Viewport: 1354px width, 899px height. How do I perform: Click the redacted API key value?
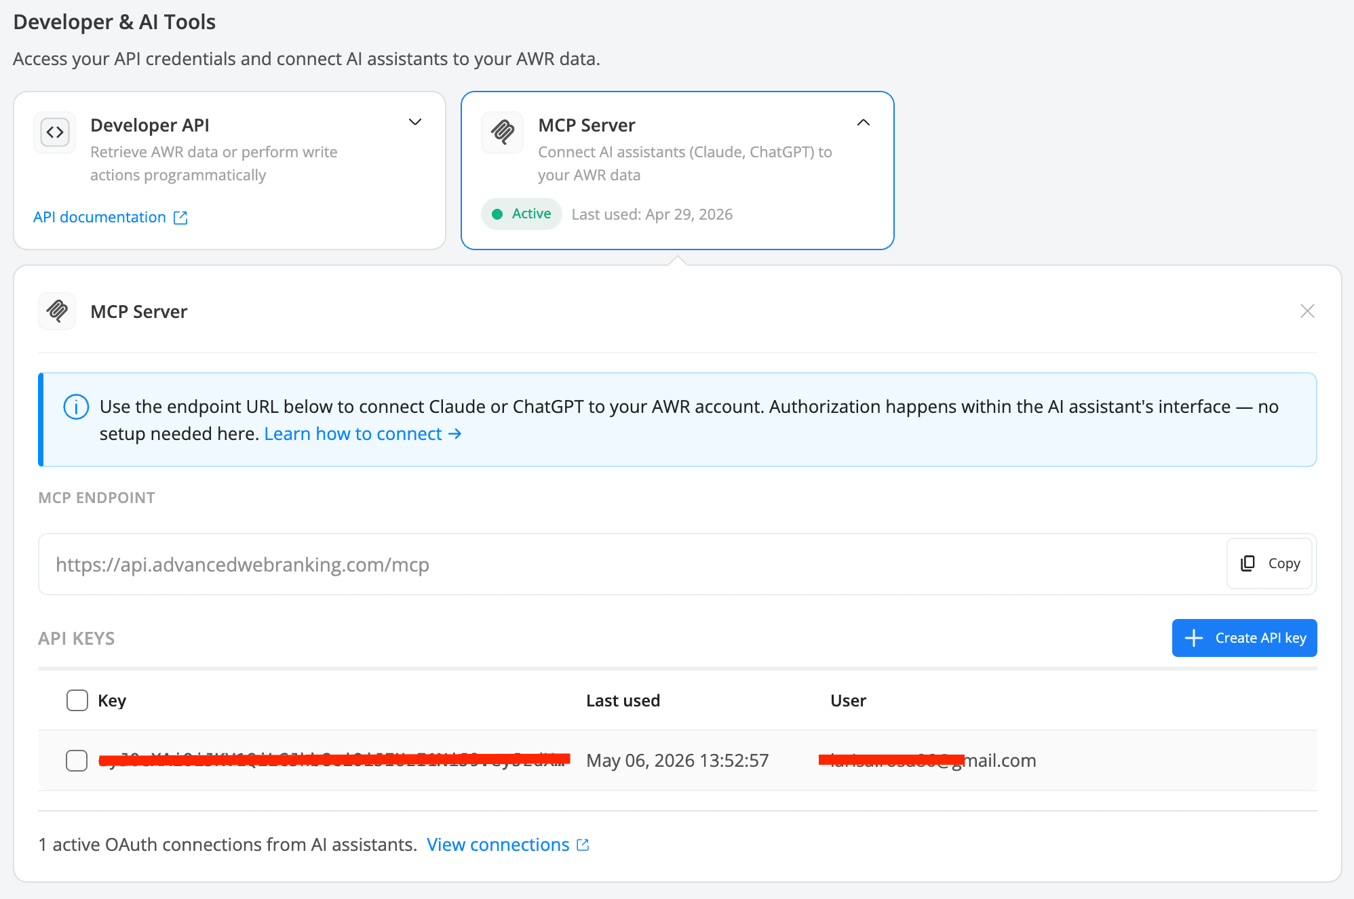[334, 760]
